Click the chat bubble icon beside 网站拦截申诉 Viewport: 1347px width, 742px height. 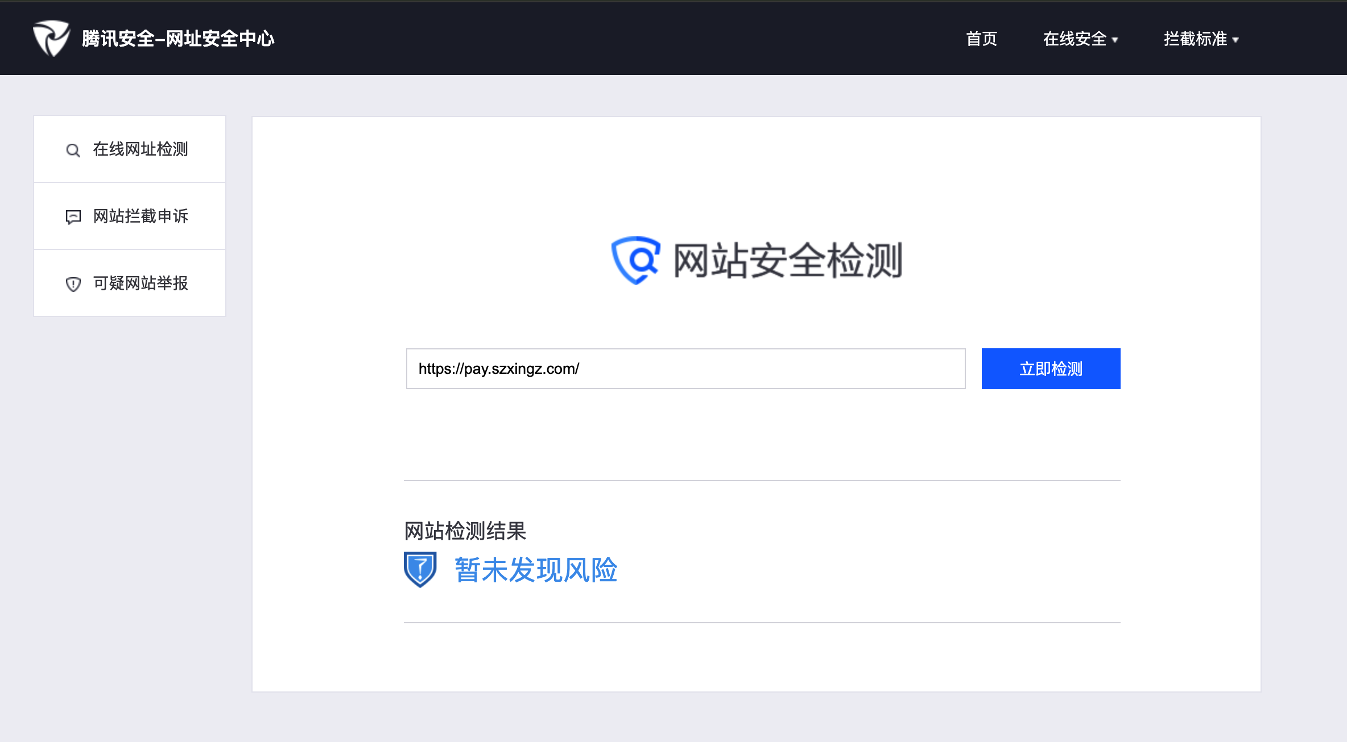[73, 217]
